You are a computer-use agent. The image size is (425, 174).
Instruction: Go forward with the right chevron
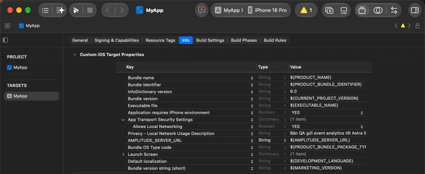pos(122,10)
